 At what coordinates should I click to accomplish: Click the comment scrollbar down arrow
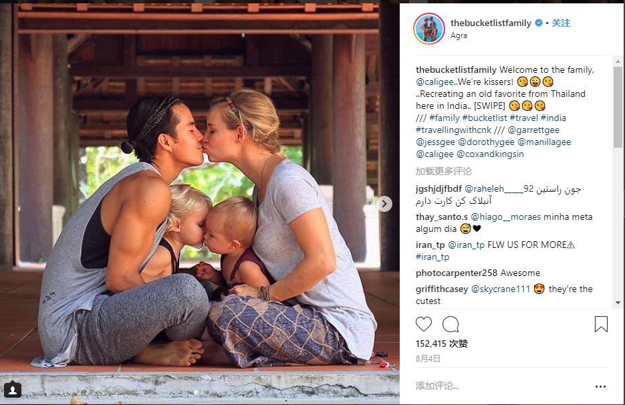(x=618, y=303)
